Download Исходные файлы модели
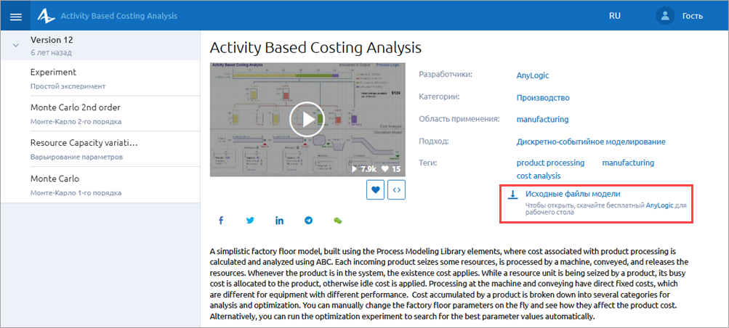The image size is (729, 328). 573,194
